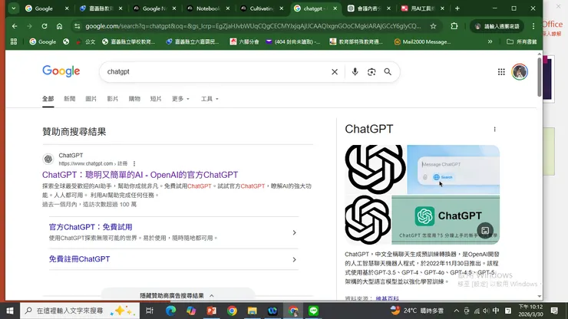Launch Microsoft Edge from the taskbar
The width and height of the screenshot is (568, 319).
[x=170, y=311]
